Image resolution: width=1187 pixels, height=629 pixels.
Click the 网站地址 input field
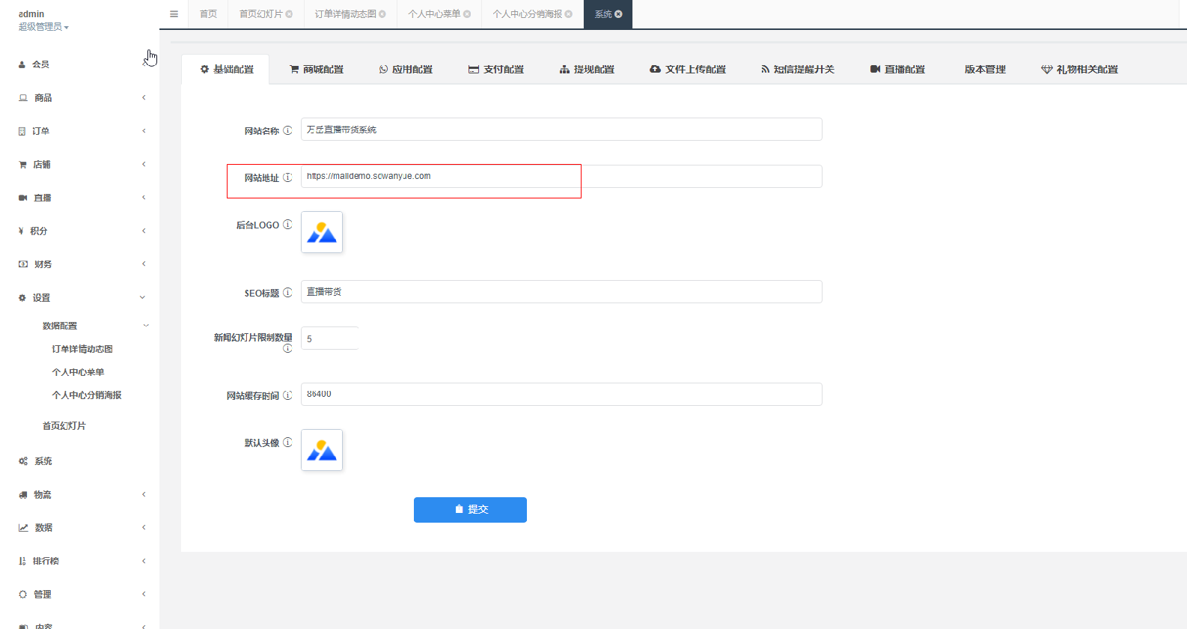(561, 176)
